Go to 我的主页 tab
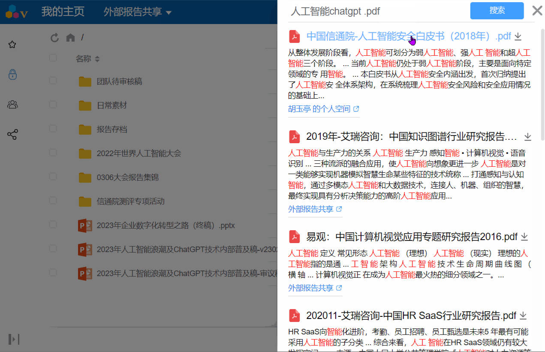This screenshot has width=545, height=352. point(63,12)
